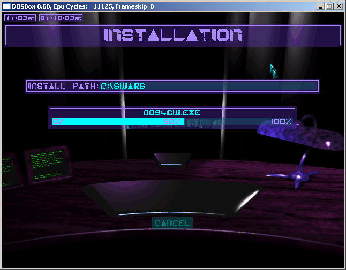Click the 11:03pm clock display
Viewport: 346px width, 270px height.
[20, 18]
